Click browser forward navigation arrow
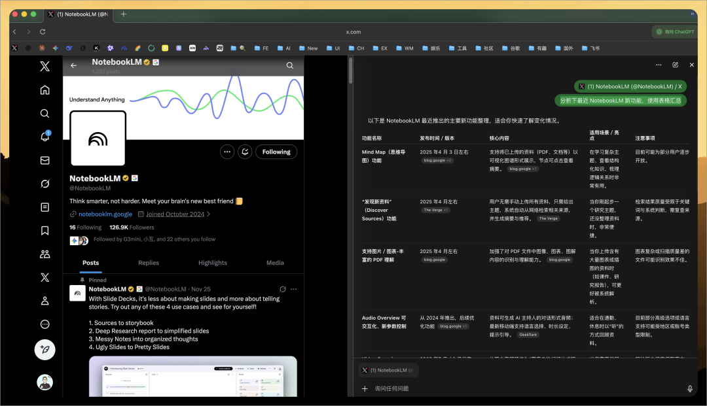 (28, 31)
